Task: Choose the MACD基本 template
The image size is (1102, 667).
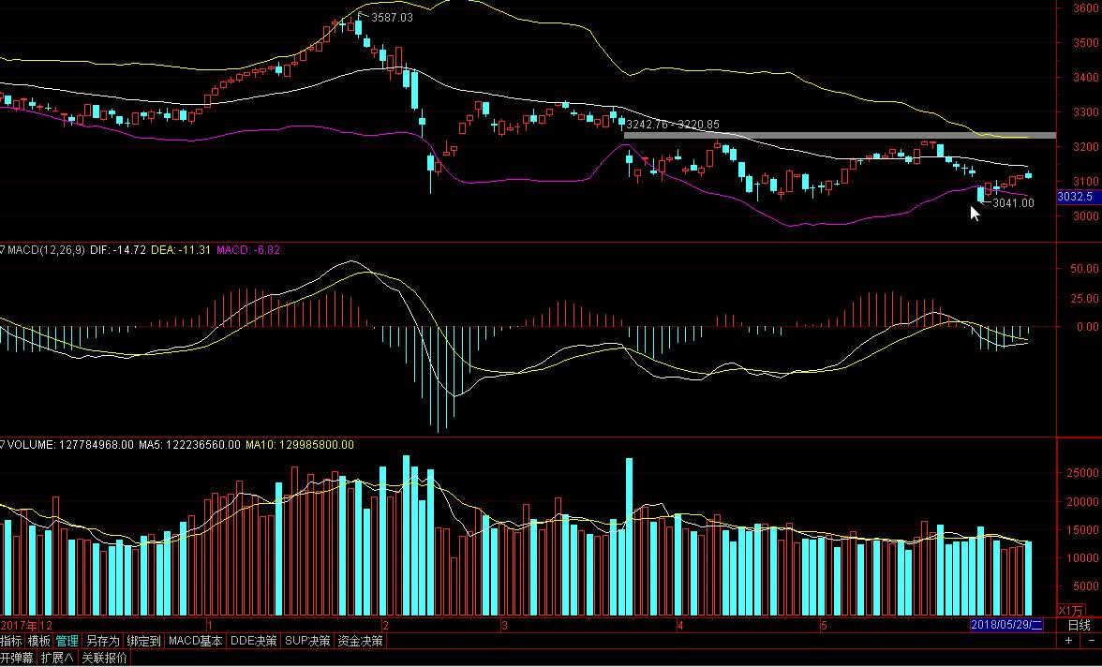Action: coord(196,642)
